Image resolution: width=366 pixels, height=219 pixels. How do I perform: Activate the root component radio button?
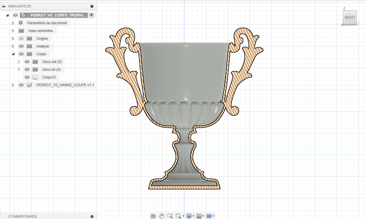click(x=91, y=15)
